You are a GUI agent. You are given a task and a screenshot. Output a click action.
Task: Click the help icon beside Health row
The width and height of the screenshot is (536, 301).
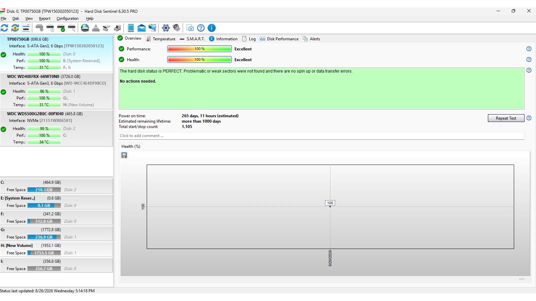[x=529, y=60]
